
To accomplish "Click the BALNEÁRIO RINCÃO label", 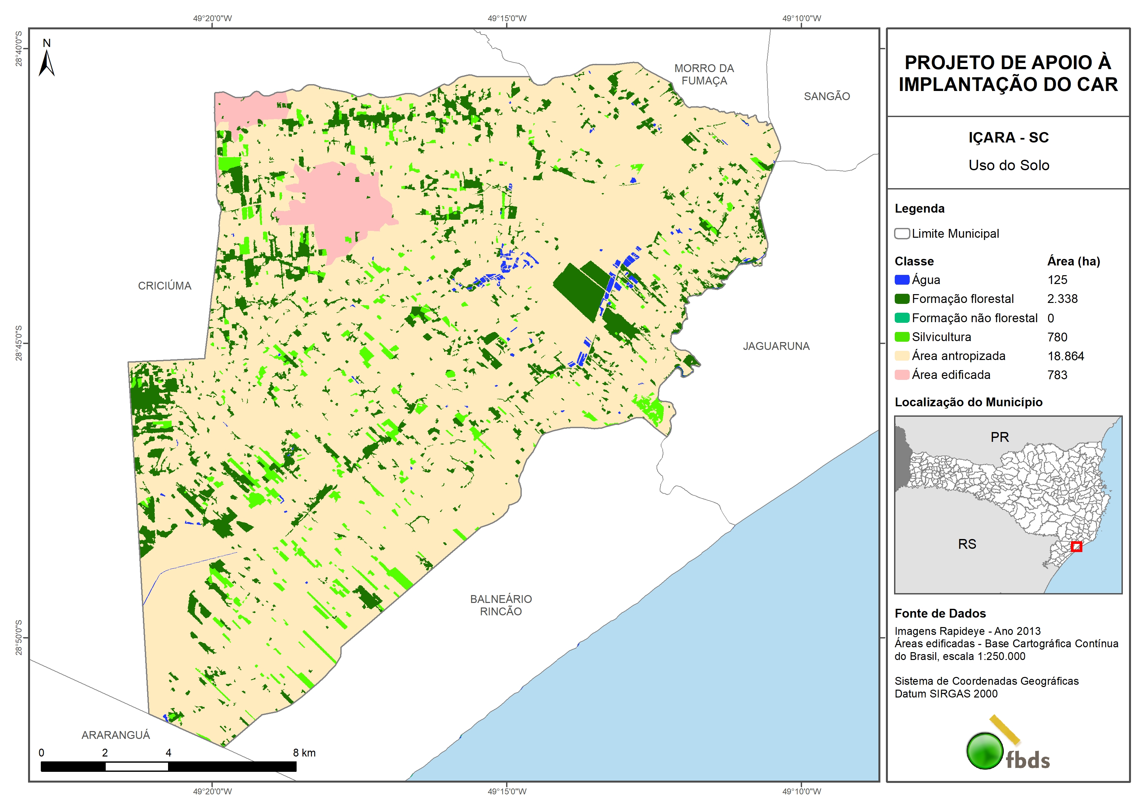I will pos(501,605).
